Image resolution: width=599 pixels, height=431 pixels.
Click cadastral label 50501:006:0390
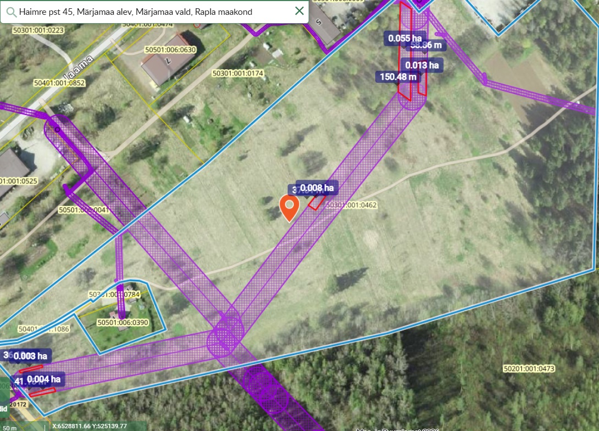click(123, 322)
